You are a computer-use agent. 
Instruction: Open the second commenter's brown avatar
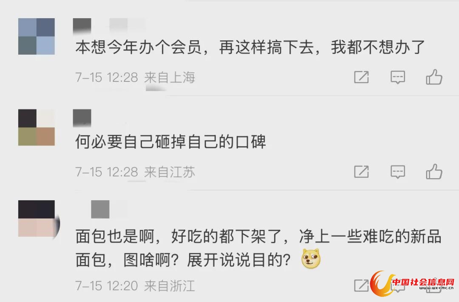[x=36, y=127]
